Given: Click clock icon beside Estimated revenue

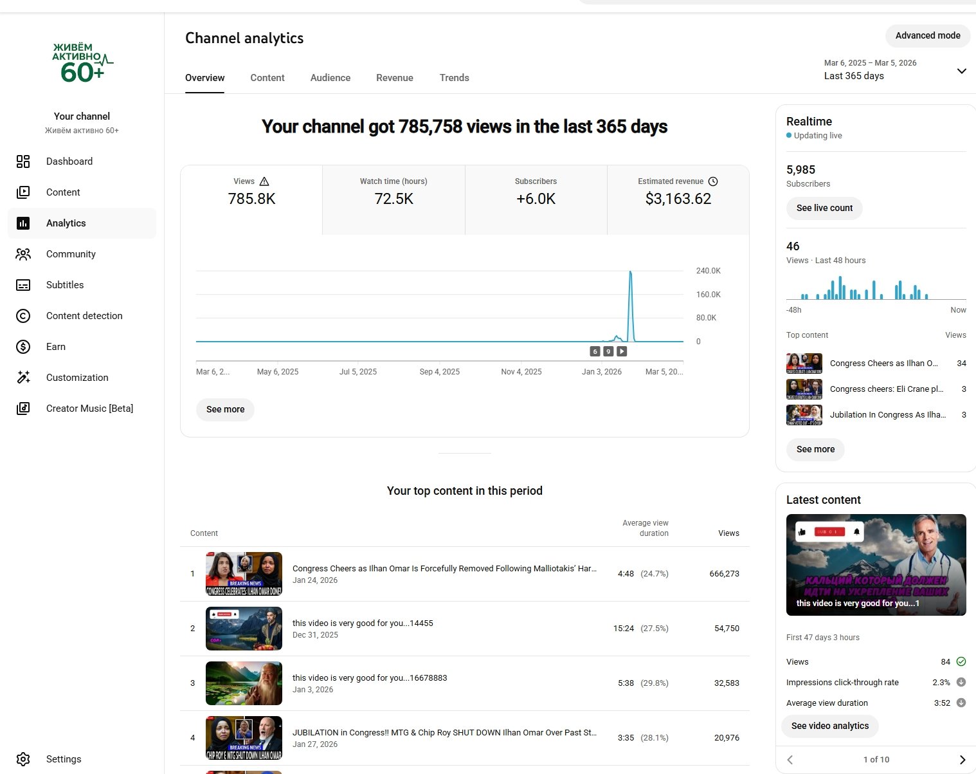Looking at the screenshot, I should pos(713,181).
